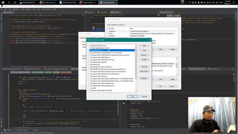The width and height of the screenshot is (238, 134).
Task: Switch to application.html.erb editor tab
Action: pyautogui.click(x=33, y=69)
